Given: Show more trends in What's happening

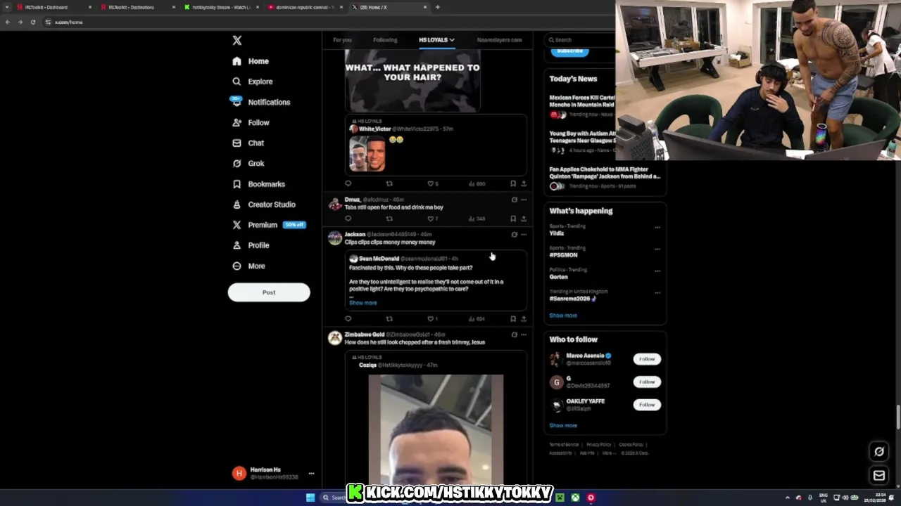Looking at the screenshot, I should [x=563, y=316].
